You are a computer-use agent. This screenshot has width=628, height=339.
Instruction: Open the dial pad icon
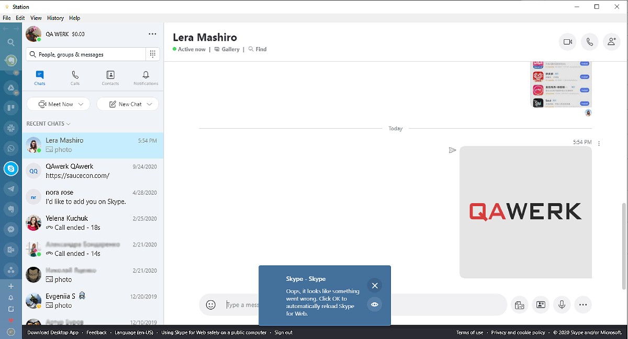point(152,54)
